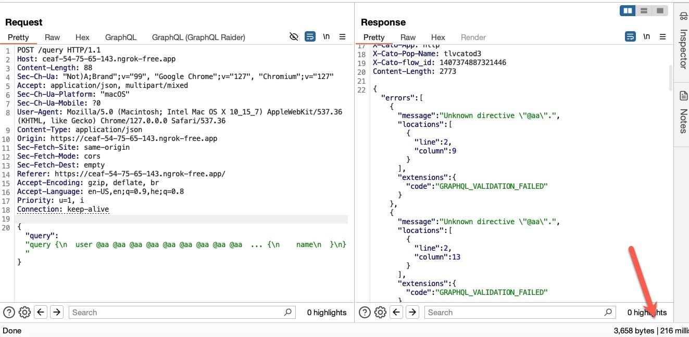Click the 'Sec-Ch-Ua-Mobile: ?0' line
The width and height of the screenshot is (689, 337).
59,103
